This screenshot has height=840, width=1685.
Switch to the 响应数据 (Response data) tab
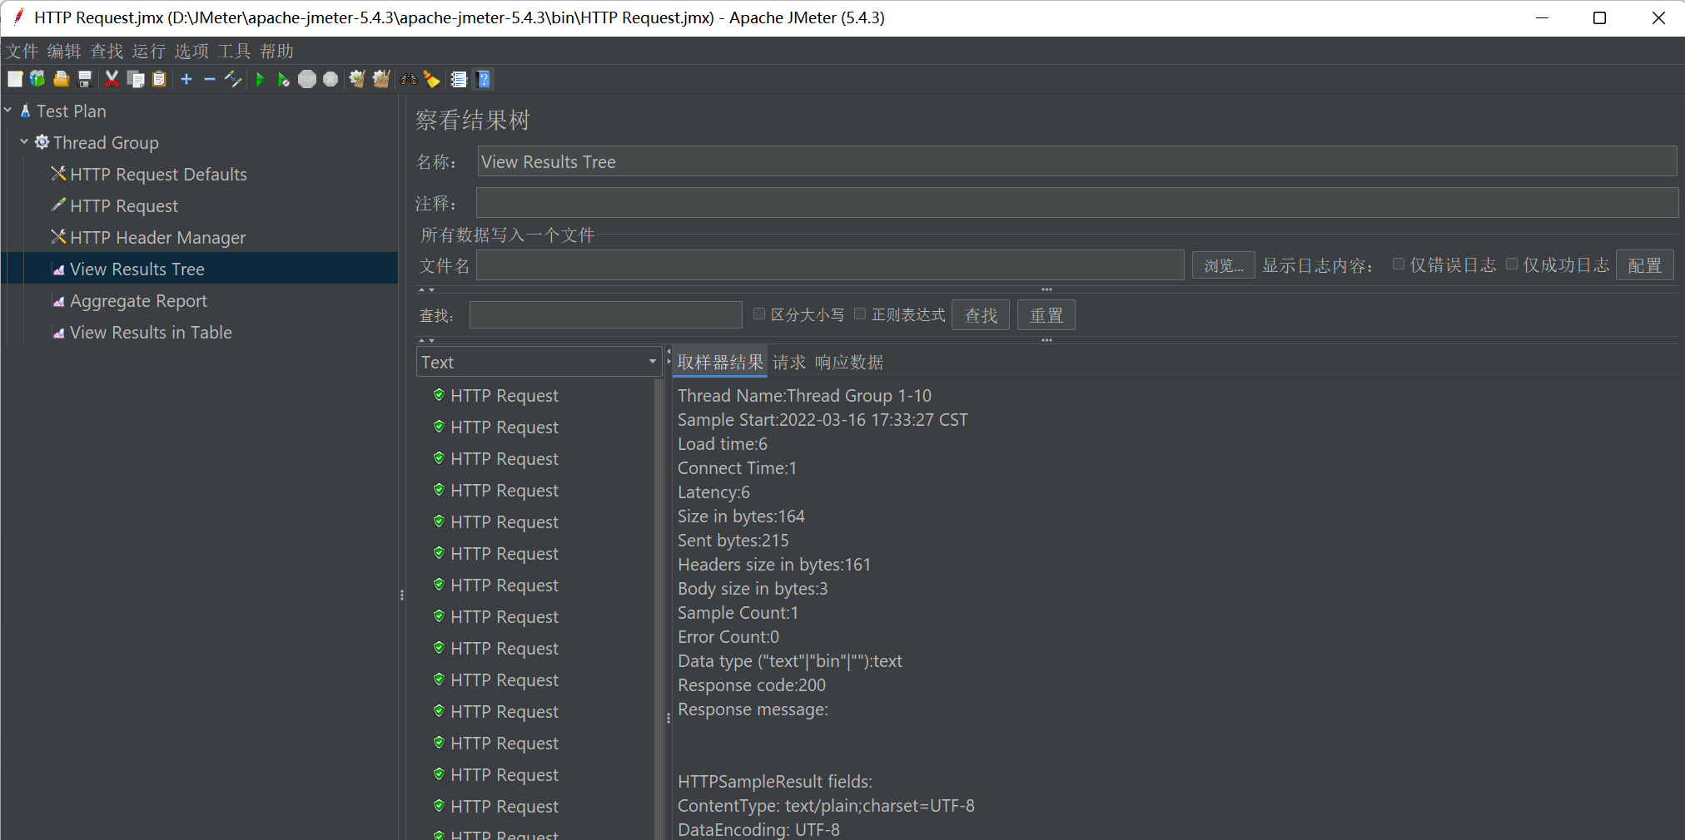[x=849, y=363]
